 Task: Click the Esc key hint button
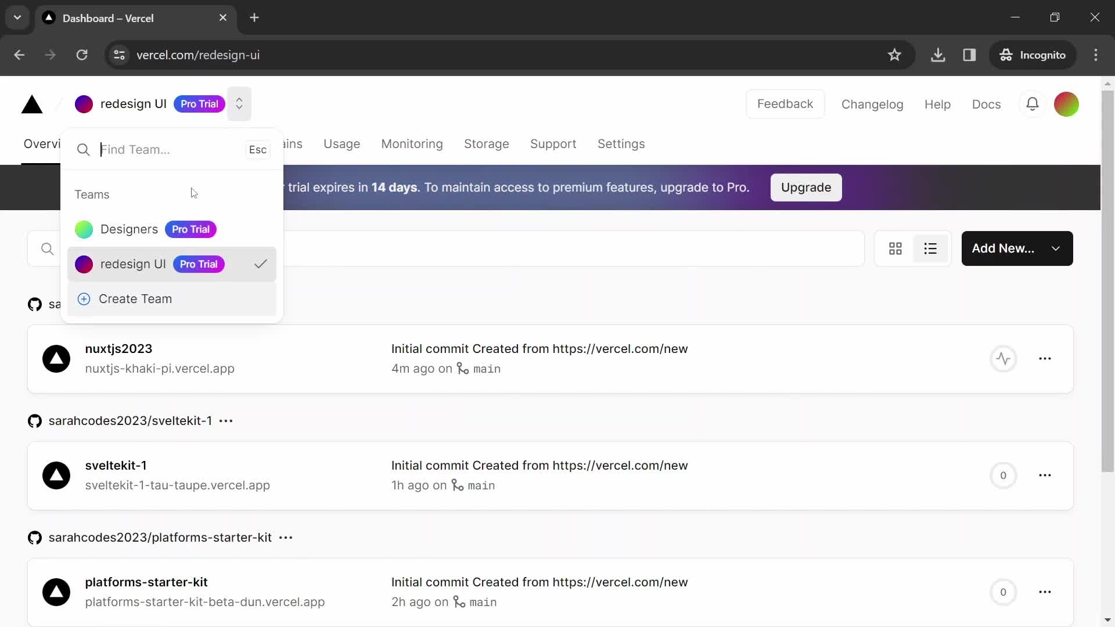258,150
